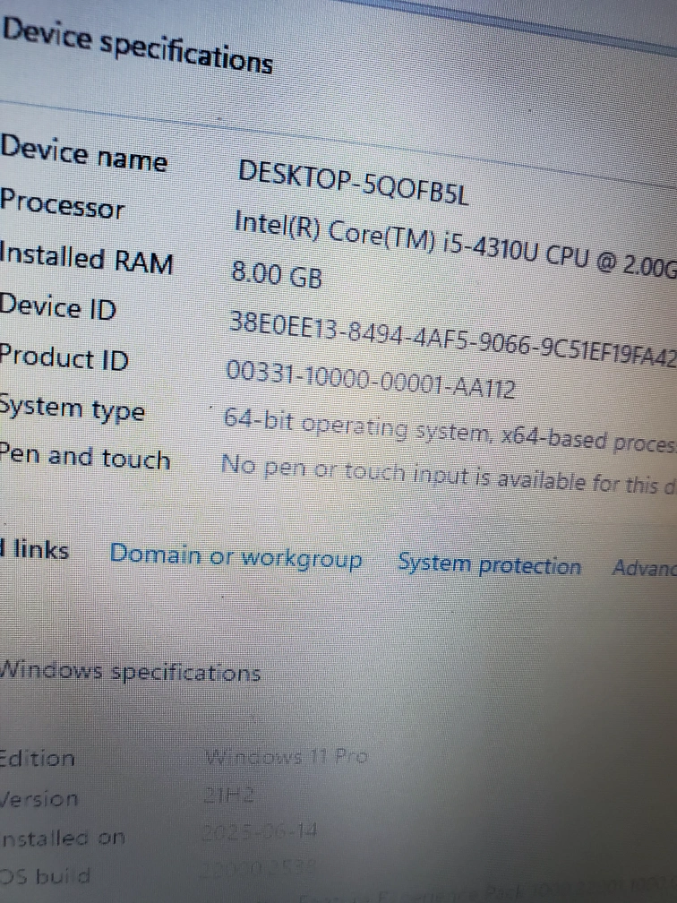Select the installed on date 2025-06-14

tap(259, 832)
